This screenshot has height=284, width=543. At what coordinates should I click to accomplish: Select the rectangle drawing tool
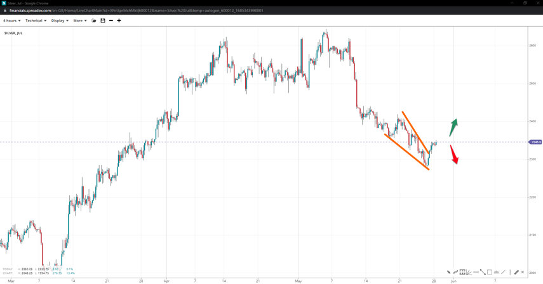point(490,272)
